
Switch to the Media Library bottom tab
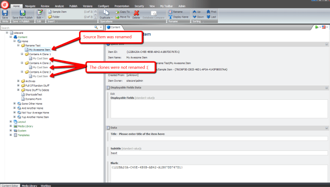click(x=30, y=185)
